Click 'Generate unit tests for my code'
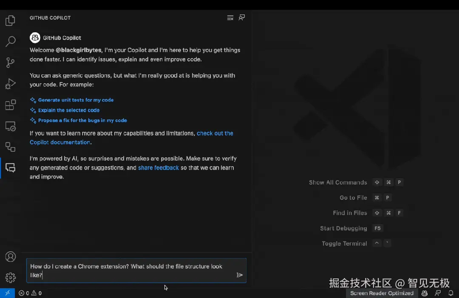The width and height of the screenshot is (459, 298). [76, 100]
